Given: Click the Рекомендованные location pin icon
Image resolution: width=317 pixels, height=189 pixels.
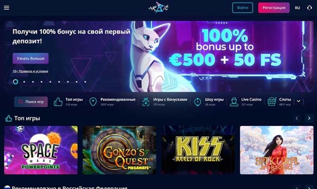Looking at the screenshot, I should (x=93, y=102).
